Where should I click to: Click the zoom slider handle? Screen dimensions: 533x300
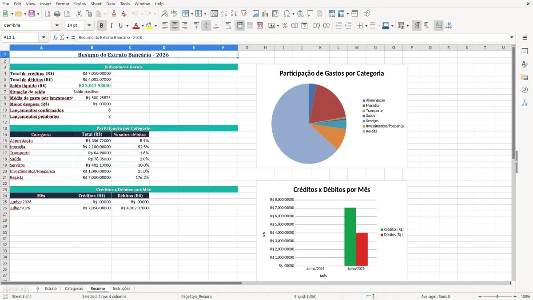(x=497, y=296)
